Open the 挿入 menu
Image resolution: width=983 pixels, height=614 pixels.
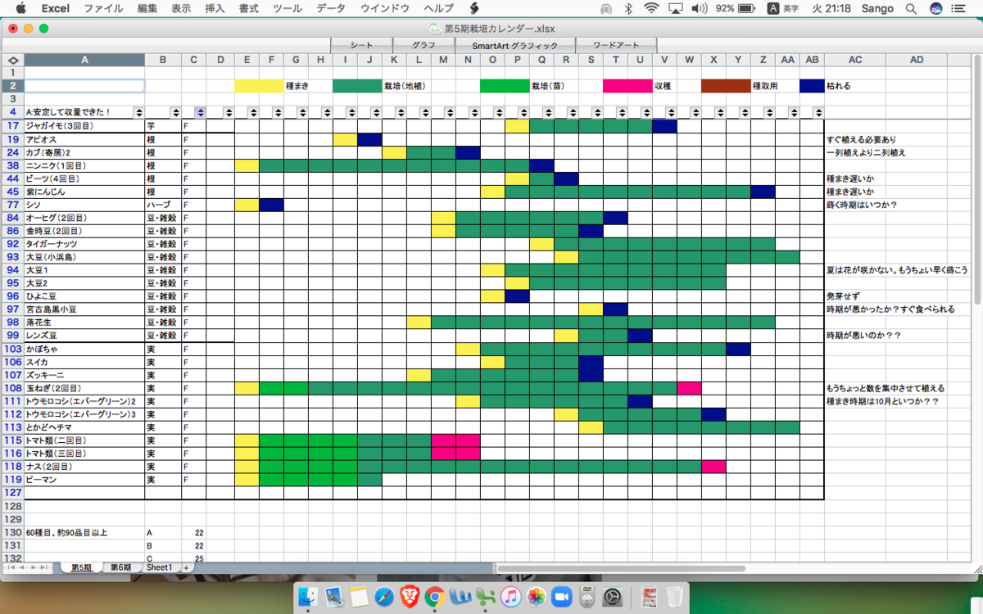click(215, 8)
